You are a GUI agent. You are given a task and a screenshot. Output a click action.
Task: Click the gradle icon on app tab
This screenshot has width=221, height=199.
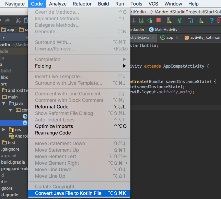pyautogui.click(x=163, y=37)
